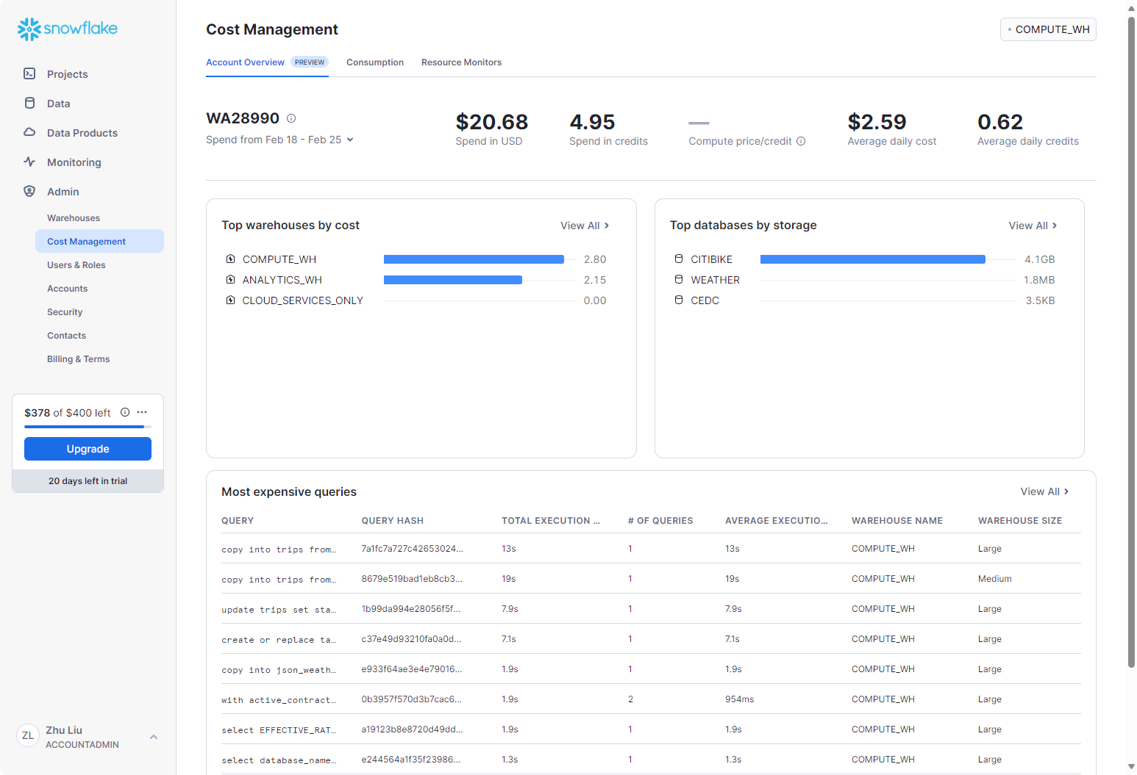Click the Upgrade button
This screenshot has height=775, width=1137.
(x=88, y=449)
